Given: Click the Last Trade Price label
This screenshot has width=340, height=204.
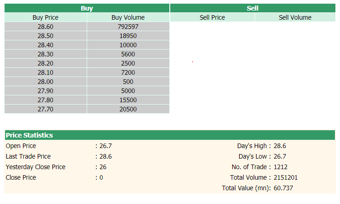Looking at the screenshot, I should point(28,156).
